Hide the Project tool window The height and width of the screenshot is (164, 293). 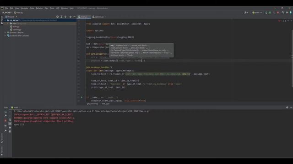74,17
